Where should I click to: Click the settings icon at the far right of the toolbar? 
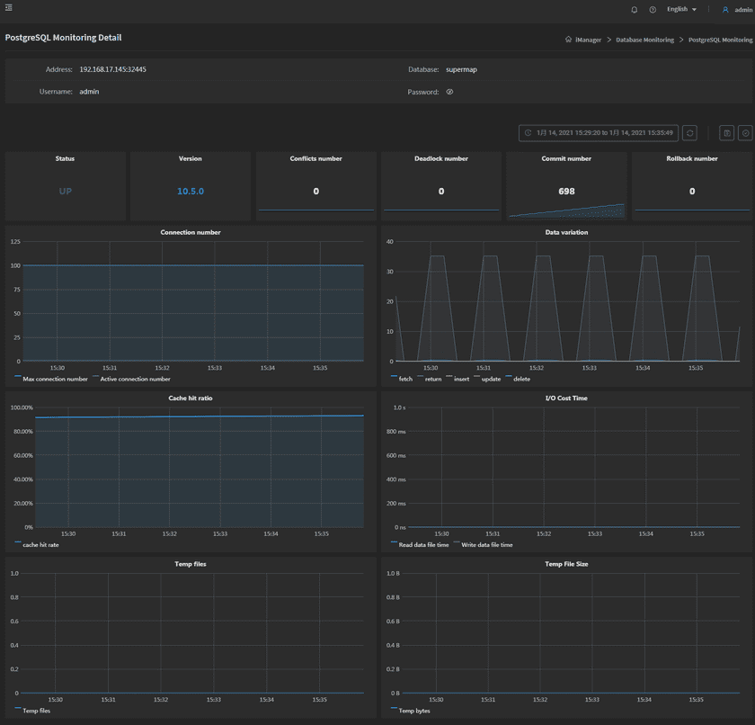click(746, 132)
